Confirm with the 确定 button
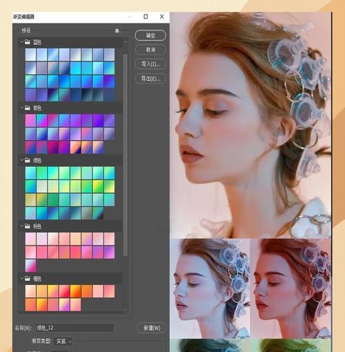 tap(150, 35)
